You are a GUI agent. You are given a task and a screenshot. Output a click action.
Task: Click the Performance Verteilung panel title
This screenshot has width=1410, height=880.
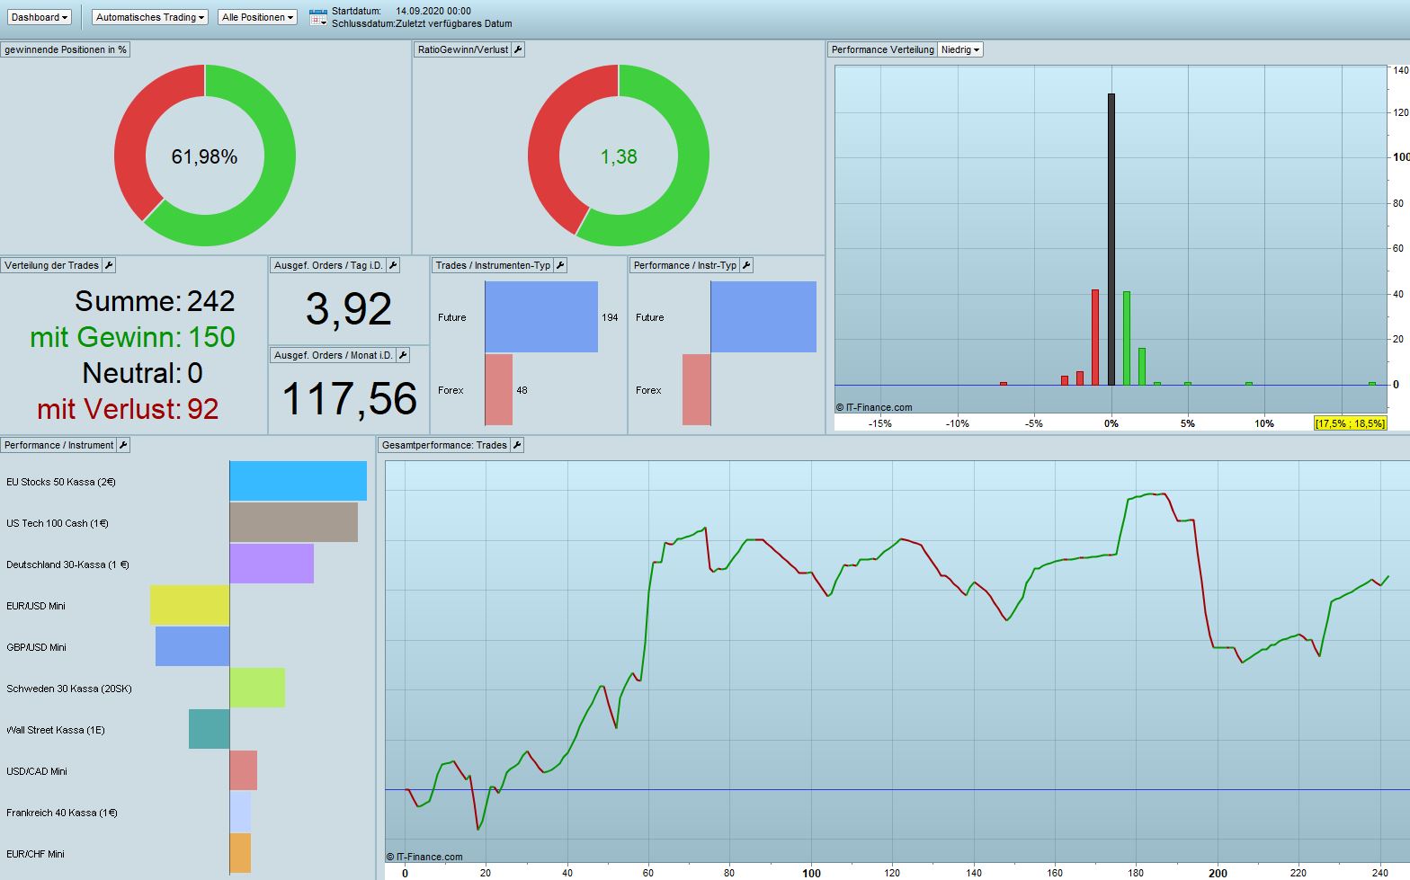pos(883,49)
